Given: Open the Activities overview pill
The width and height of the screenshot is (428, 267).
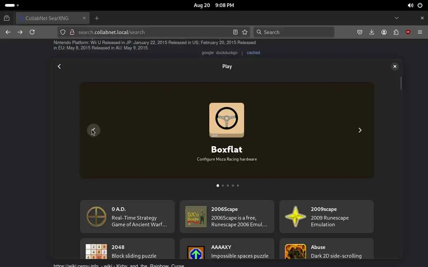Looking at the screenshot, I should [12, 5].
